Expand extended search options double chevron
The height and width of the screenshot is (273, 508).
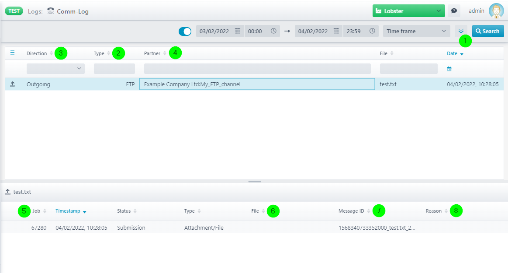coord(461,31)
